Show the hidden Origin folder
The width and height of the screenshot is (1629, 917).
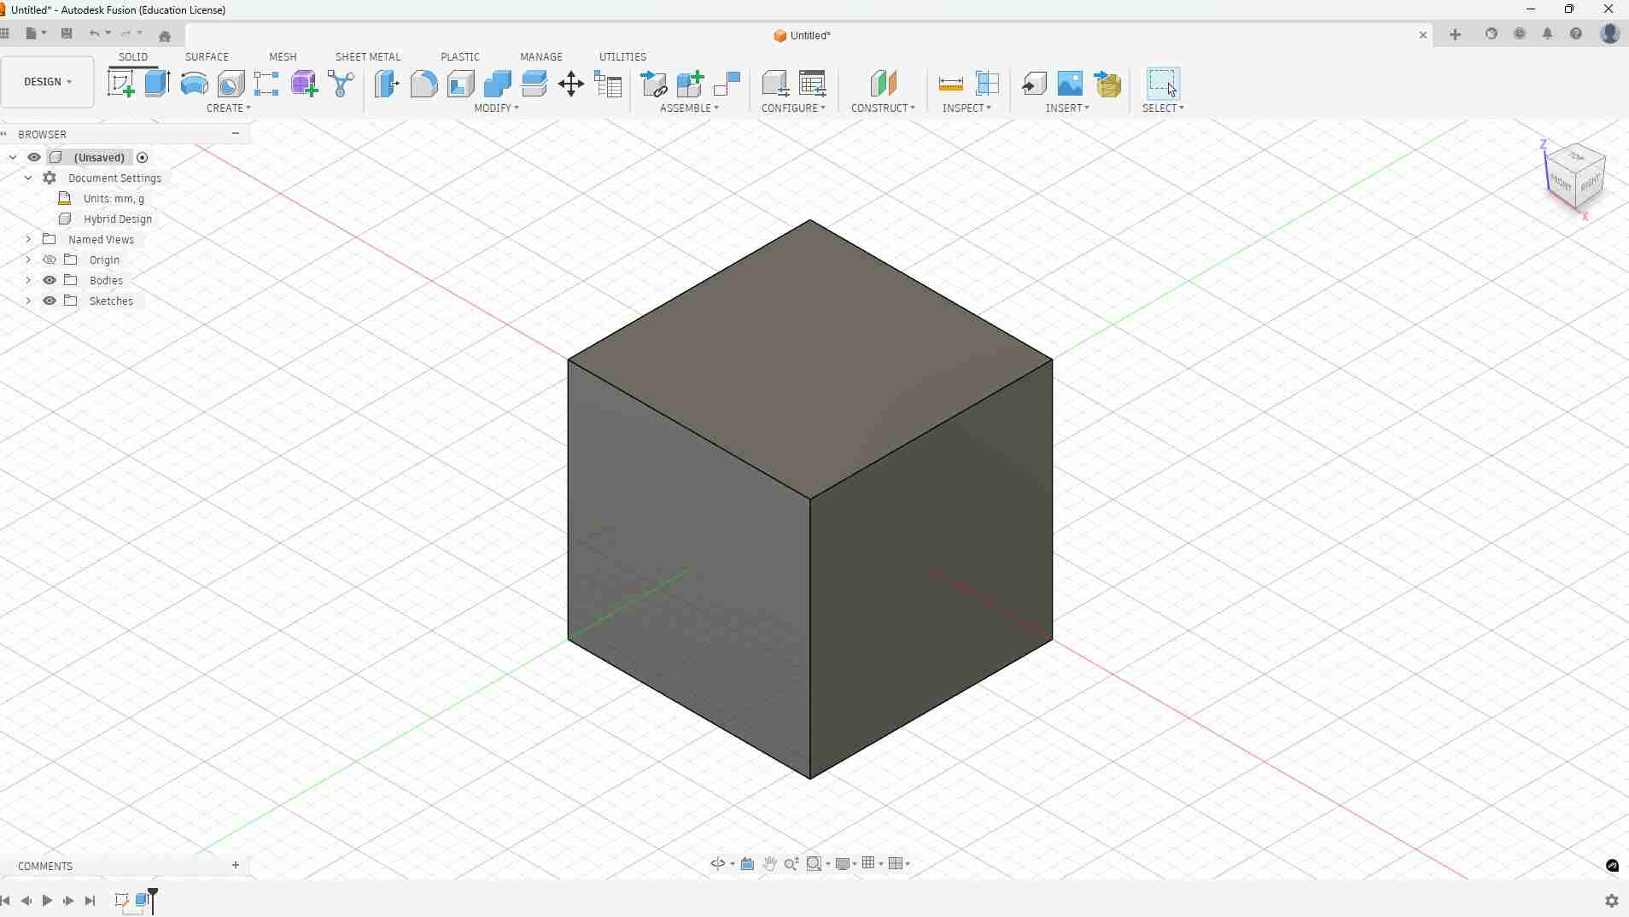50,260
